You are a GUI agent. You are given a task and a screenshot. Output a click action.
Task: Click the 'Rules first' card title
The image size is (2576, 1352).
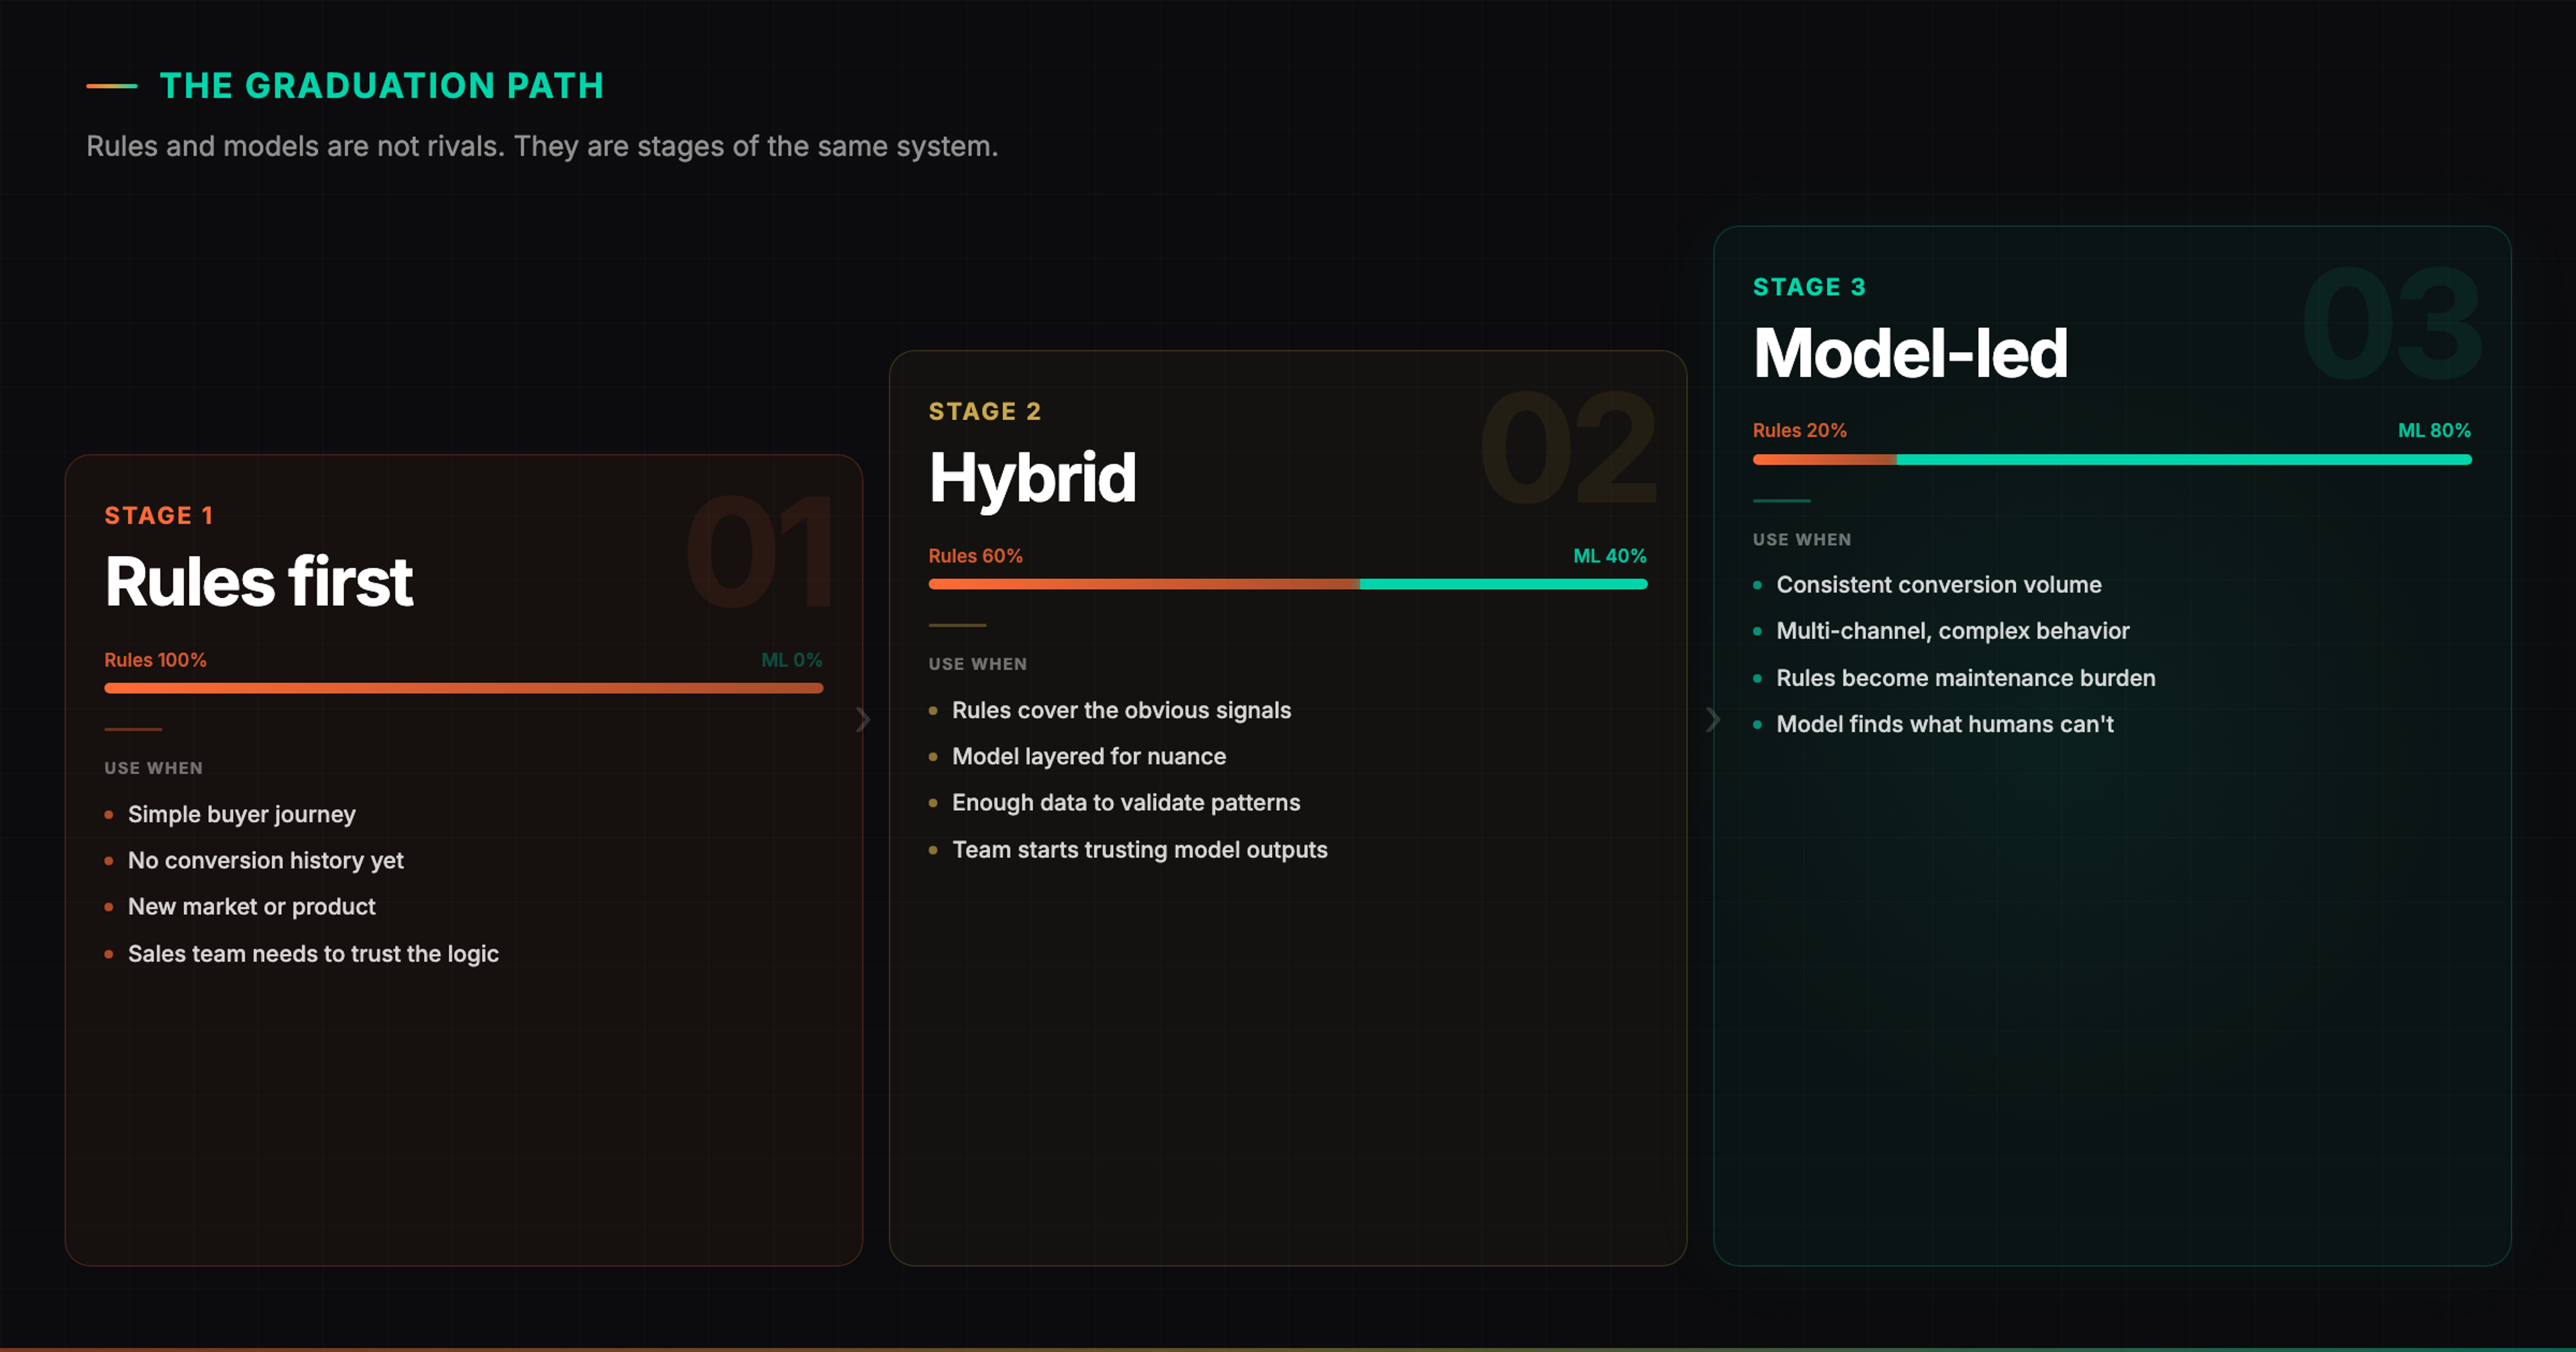pos(259,582)
